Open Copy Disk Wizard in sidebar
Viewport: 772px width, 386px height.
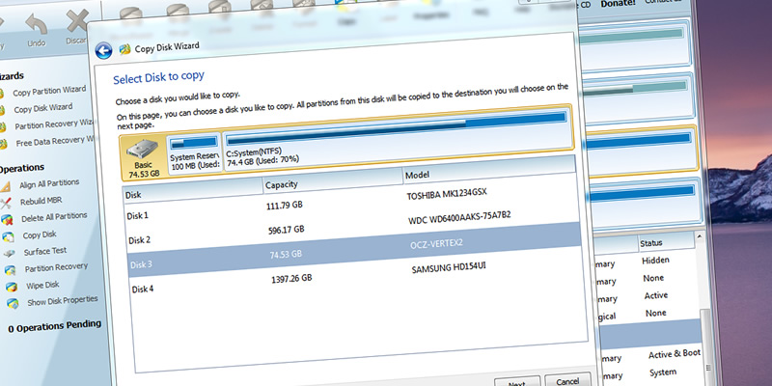point(42,108)
